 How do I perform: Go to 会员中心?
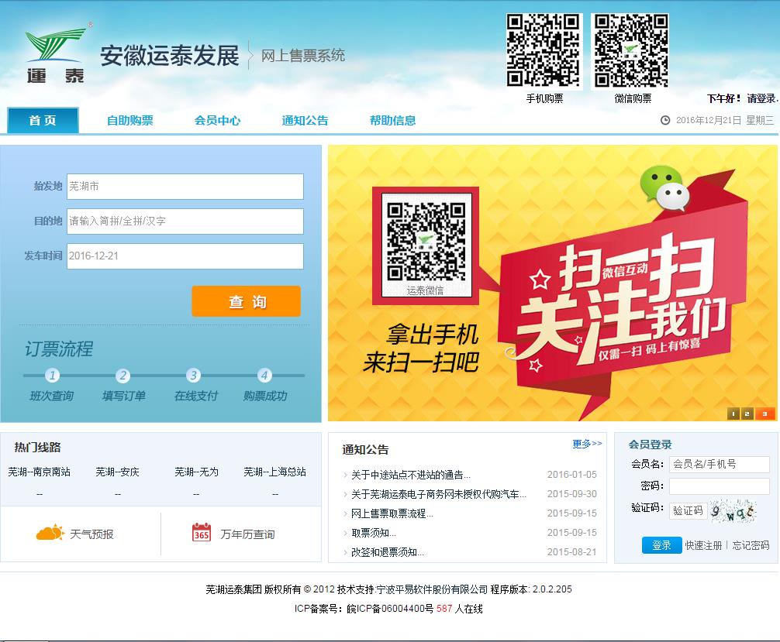[x=217, y=120]
